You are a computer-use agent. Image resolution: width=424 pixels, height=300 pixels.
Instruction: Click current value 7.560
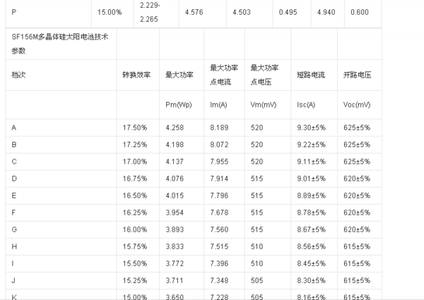219,229
